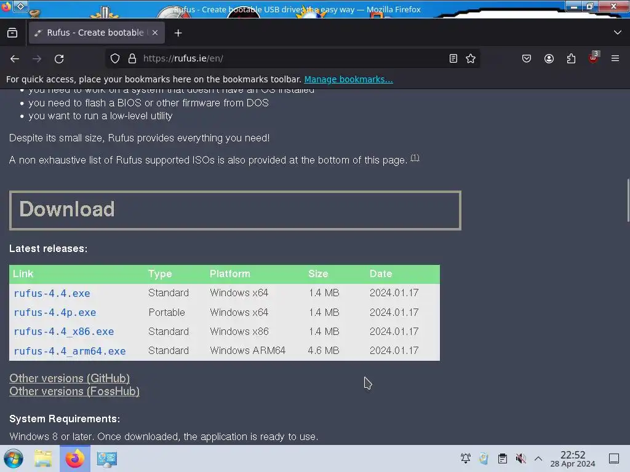Open Save to Pocket icon
Image resolution: width=630 pixels, height=472 pixels.
527,58
